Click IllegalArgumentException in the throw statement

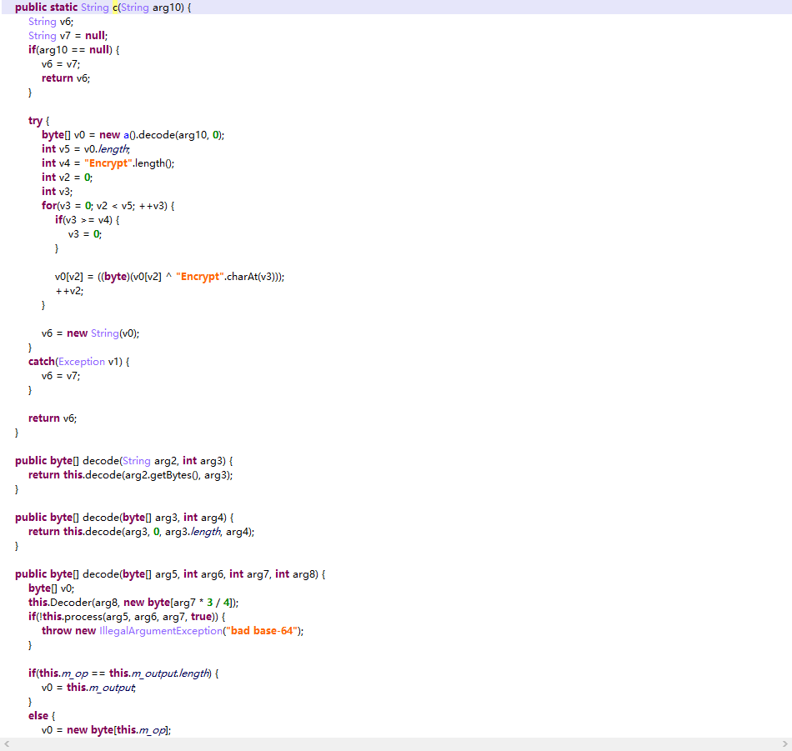pyautogui.click(x=161, y=630)
